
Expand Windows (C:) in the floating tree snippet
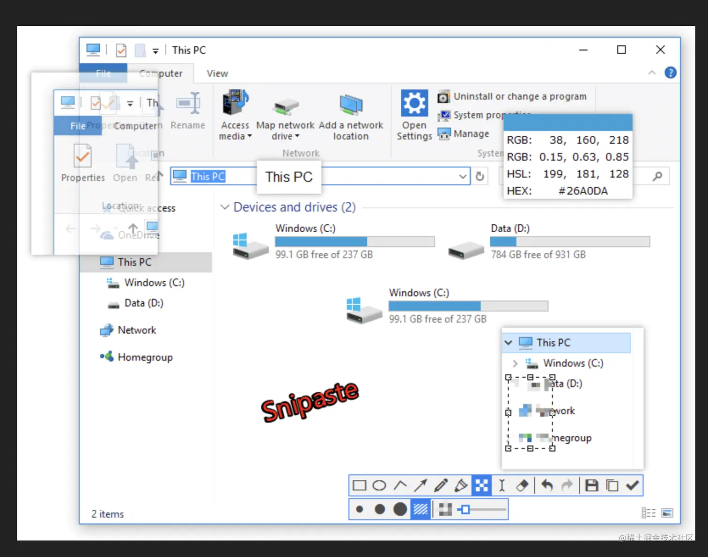click(515, 363)
